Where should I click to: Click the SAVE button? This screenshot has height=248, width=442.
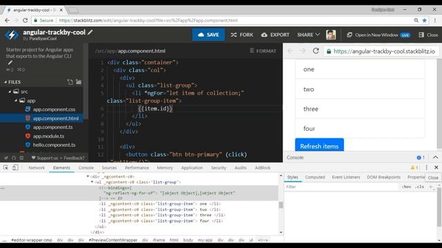point(209,34)
